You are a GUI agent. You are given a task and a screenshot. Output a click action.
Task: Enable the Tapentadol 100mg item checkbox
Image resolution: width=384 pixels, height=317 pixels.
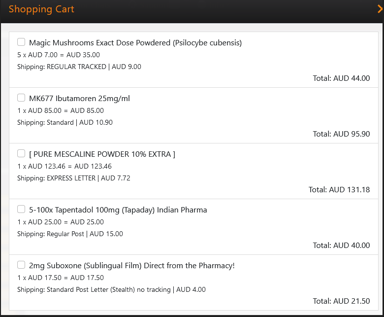(21, 209)
